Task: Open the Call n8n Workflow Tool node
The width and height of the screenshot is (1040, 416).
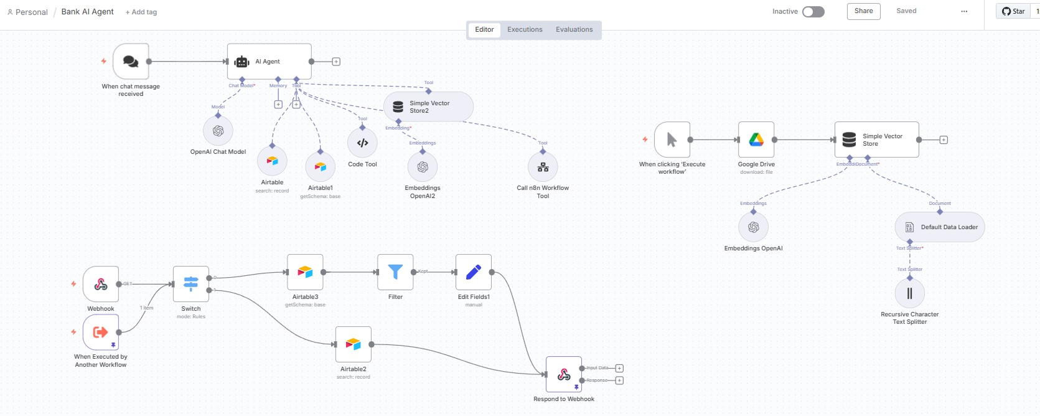Action: [543, 167]
